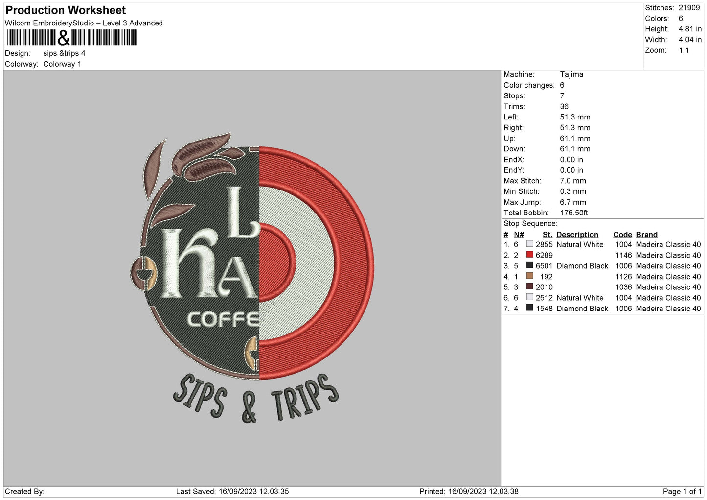Click 'Wilcom EmbroideryStudio – Level 3 Advanced' text

coord(84,23)
